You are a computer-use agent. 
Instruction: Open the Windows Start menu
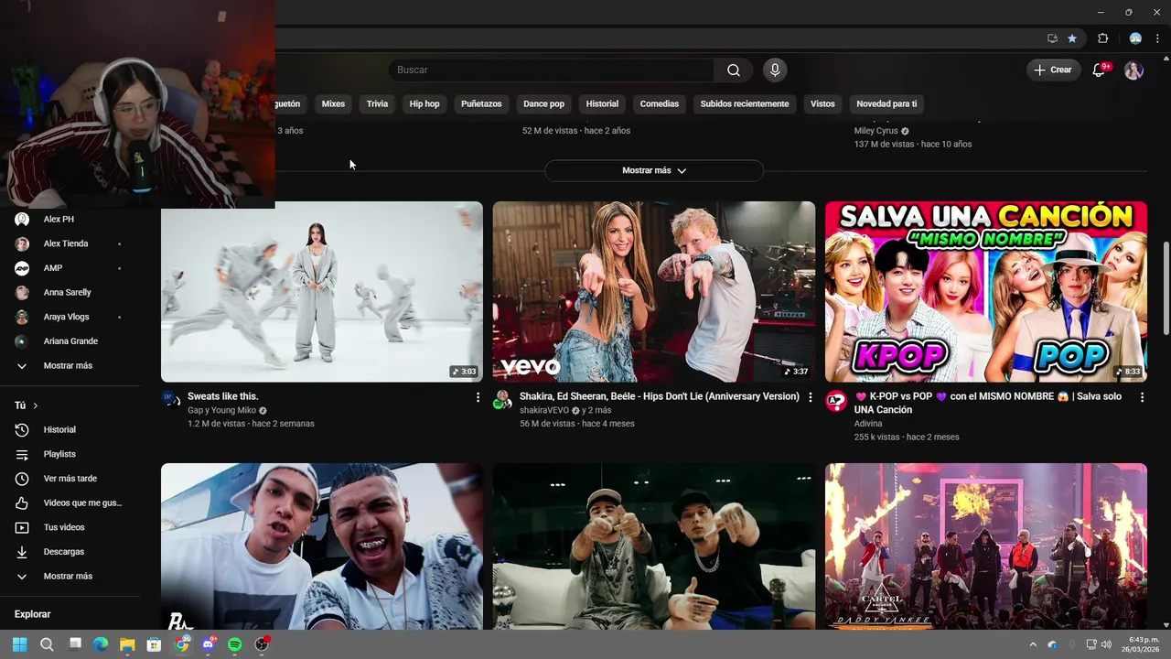[x=19, y=644]
